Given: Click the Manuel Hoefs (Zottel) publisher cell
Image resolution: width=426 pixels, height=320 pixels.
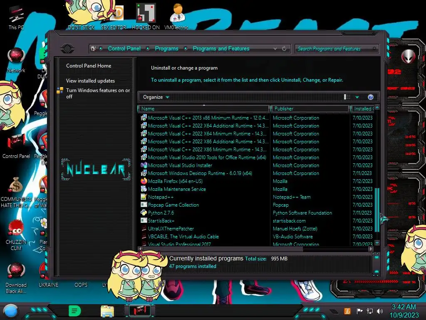Looking at the screenshot, I should [295, 229].
